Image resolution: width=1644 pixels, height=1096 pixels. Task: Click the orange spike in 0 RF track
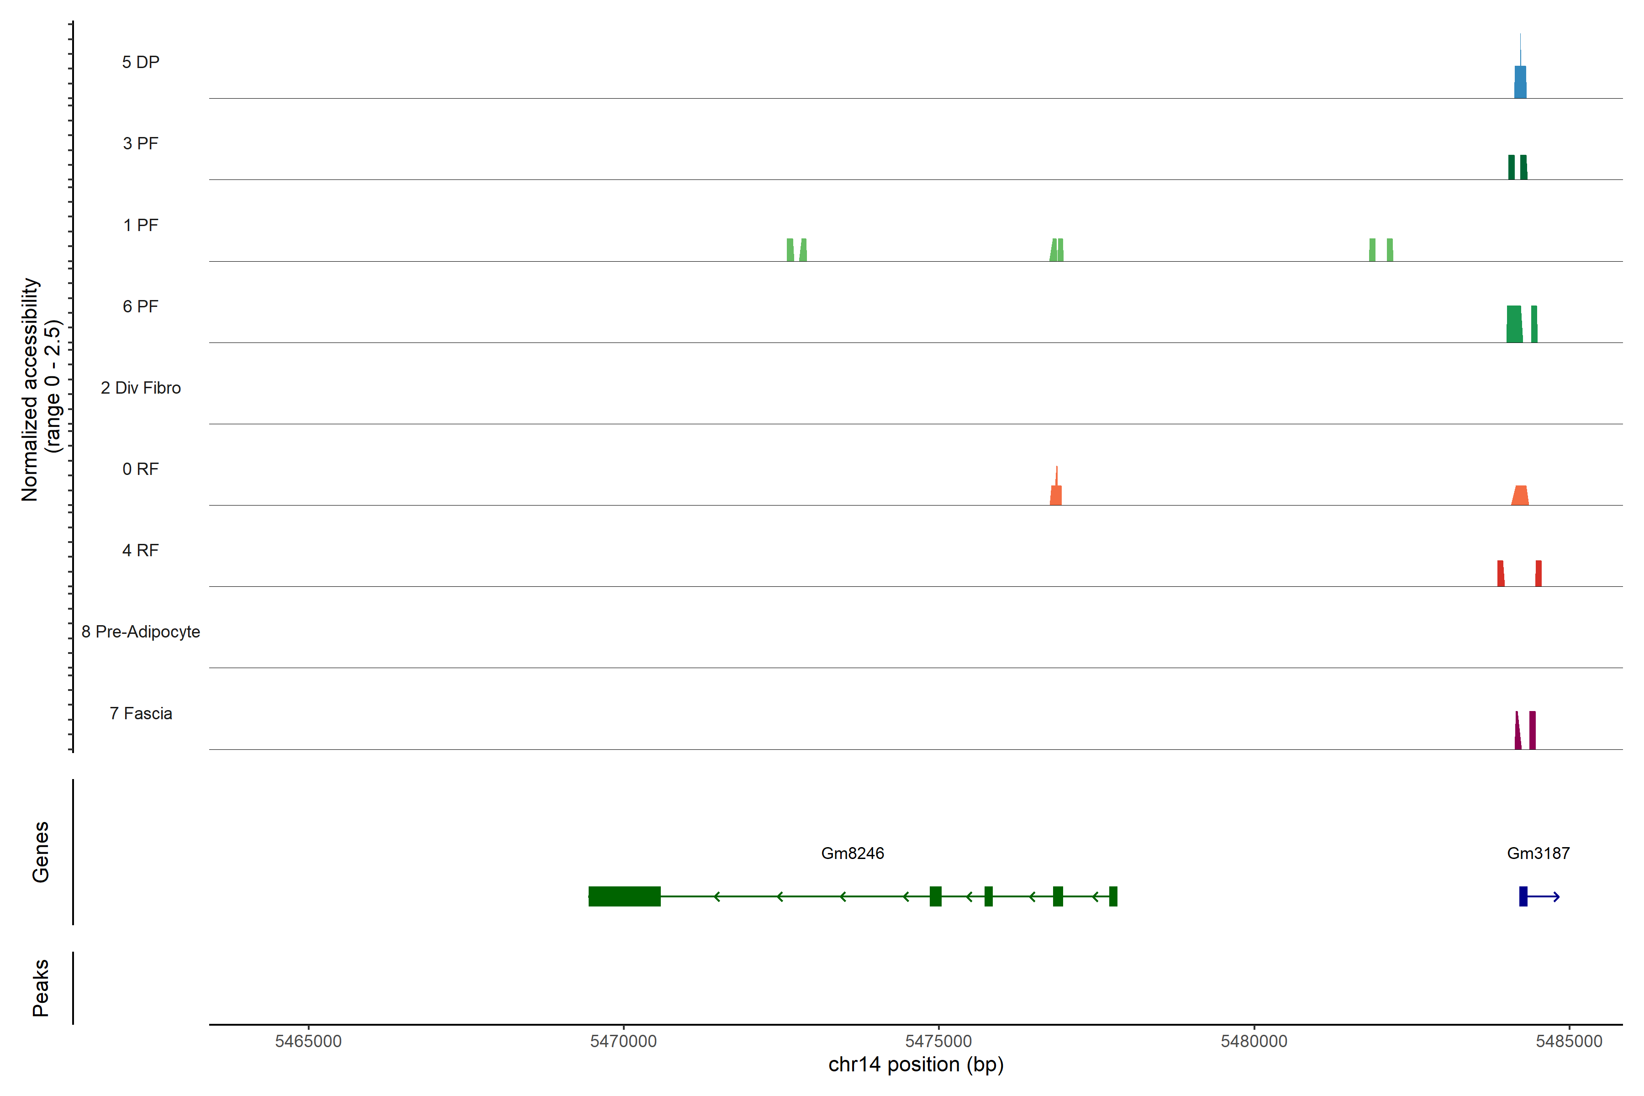coord(1056,493)
